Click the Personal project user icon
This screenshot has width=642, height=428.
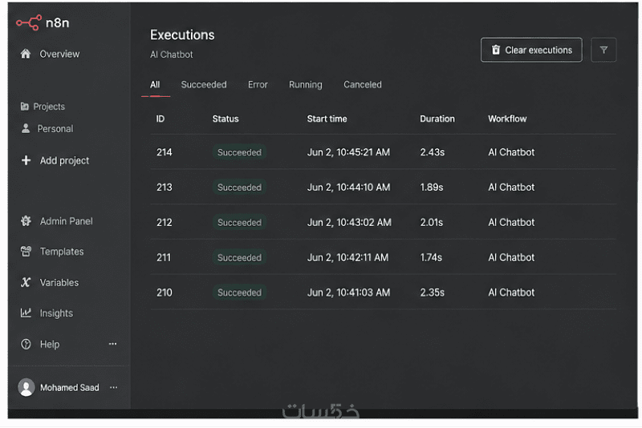tap(26, 128)
